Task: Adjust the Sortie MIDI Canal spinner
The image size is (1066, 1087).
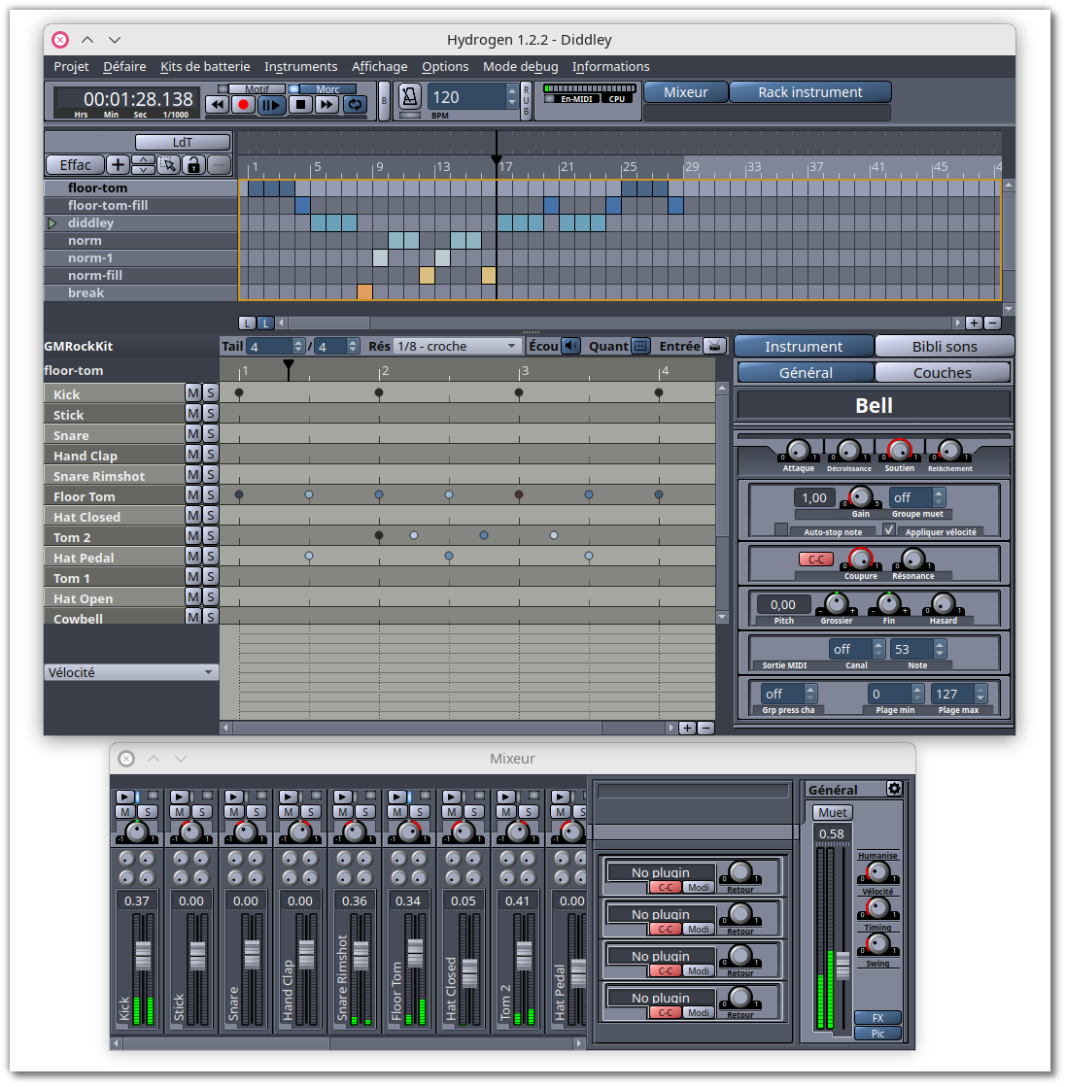Action: 856,649
